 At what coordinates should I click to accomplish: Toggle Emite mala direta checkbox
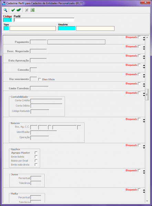pos(36,164)
